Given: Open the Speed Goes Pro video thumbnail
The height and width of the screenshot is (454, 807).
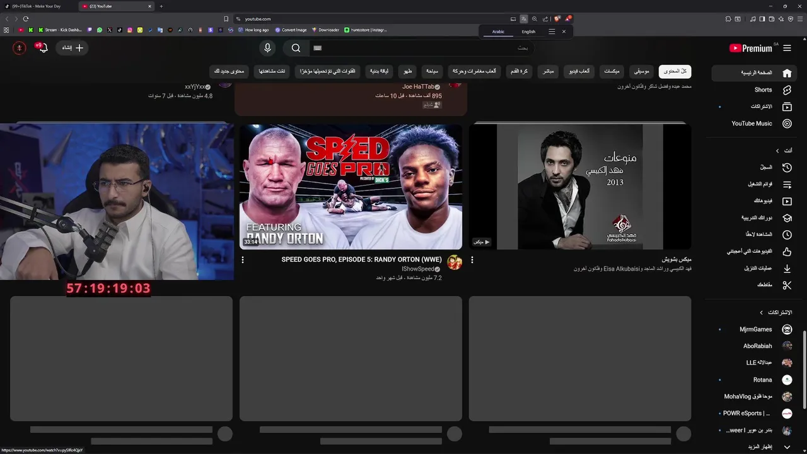Looking at the screenshot, I should point(351,186).
